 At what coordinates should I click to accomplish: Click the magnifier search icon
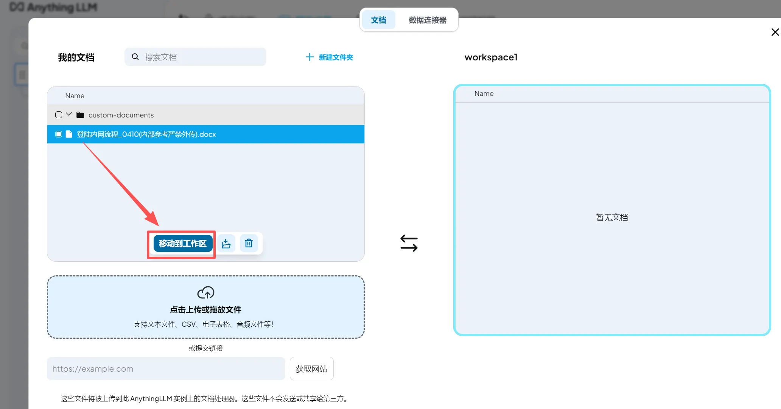pyautogui.click(x=135, y=57)
